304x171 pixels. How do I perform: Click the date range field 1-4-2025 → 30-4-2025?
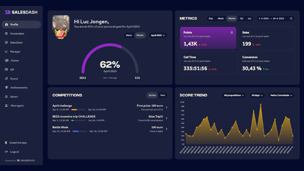pyautogui.click(x=275, y=19)
